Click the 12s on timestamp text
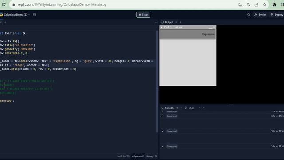Viewport: 284px width, 160px height. tap(277, 116)
